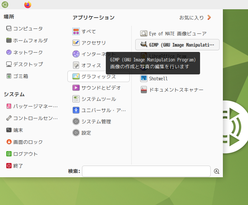Select 終了 label
The height and width of the screenshot is (205, 248).
point(18,166)
